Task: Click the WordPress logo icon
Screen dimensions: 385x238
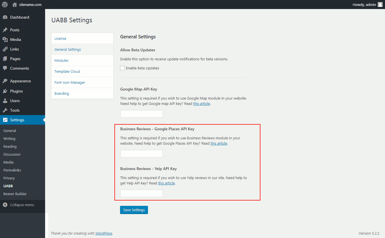Action: click(x=5, y=5)
